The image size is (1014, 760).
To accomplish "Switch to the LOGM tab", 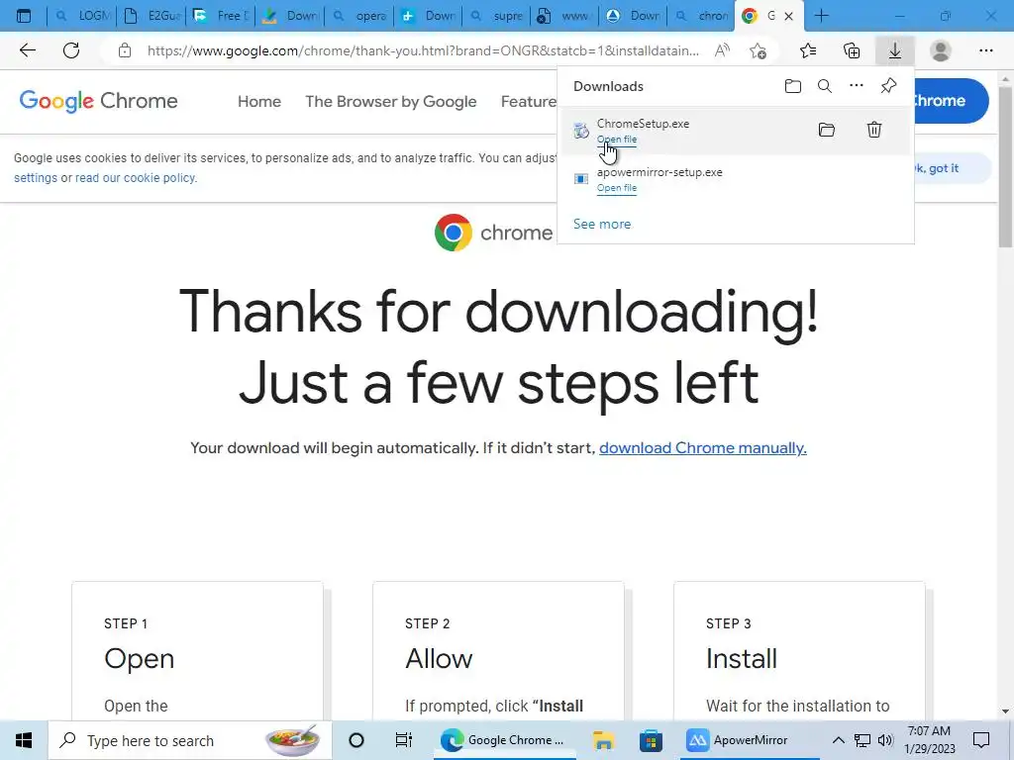I will coord(82,16).
